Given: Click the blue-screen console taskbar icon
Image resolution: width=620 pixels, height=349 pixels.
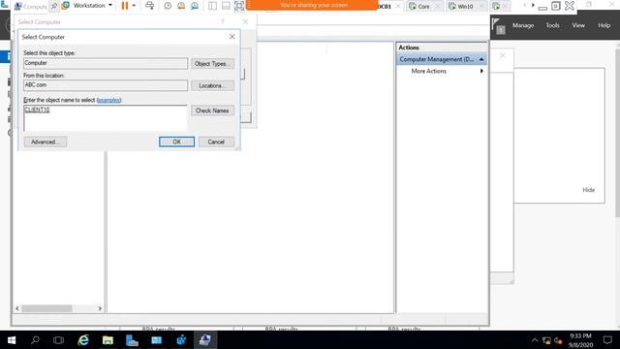Looking at the screenshot, I should pos(156,340).
